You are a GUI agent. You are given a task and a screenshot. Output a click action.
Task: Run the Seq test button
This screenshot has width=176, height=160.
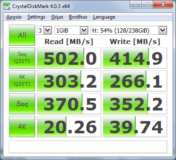pyautogui.click(x=22, y=104)
